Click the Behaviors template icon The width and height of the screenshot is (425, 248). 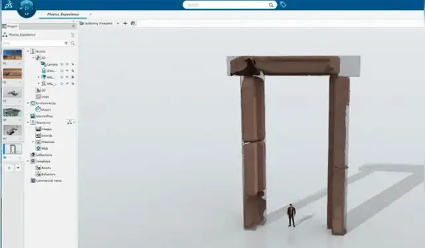click(39, 174)
